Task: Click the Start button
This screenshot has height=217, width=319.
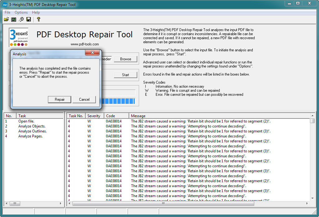Action: pos(125,75)
